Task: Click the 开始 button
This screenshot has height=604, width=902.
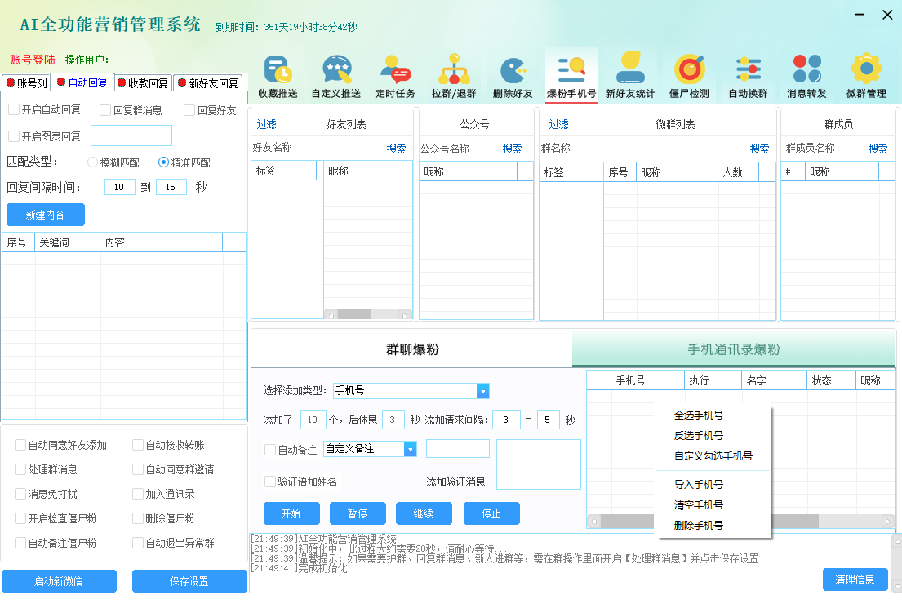Action: [x=291, y=513]
